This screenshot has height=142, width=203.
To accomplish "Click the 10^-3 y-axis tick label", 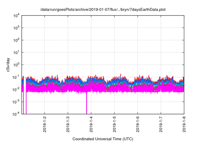I will [16, 102].
